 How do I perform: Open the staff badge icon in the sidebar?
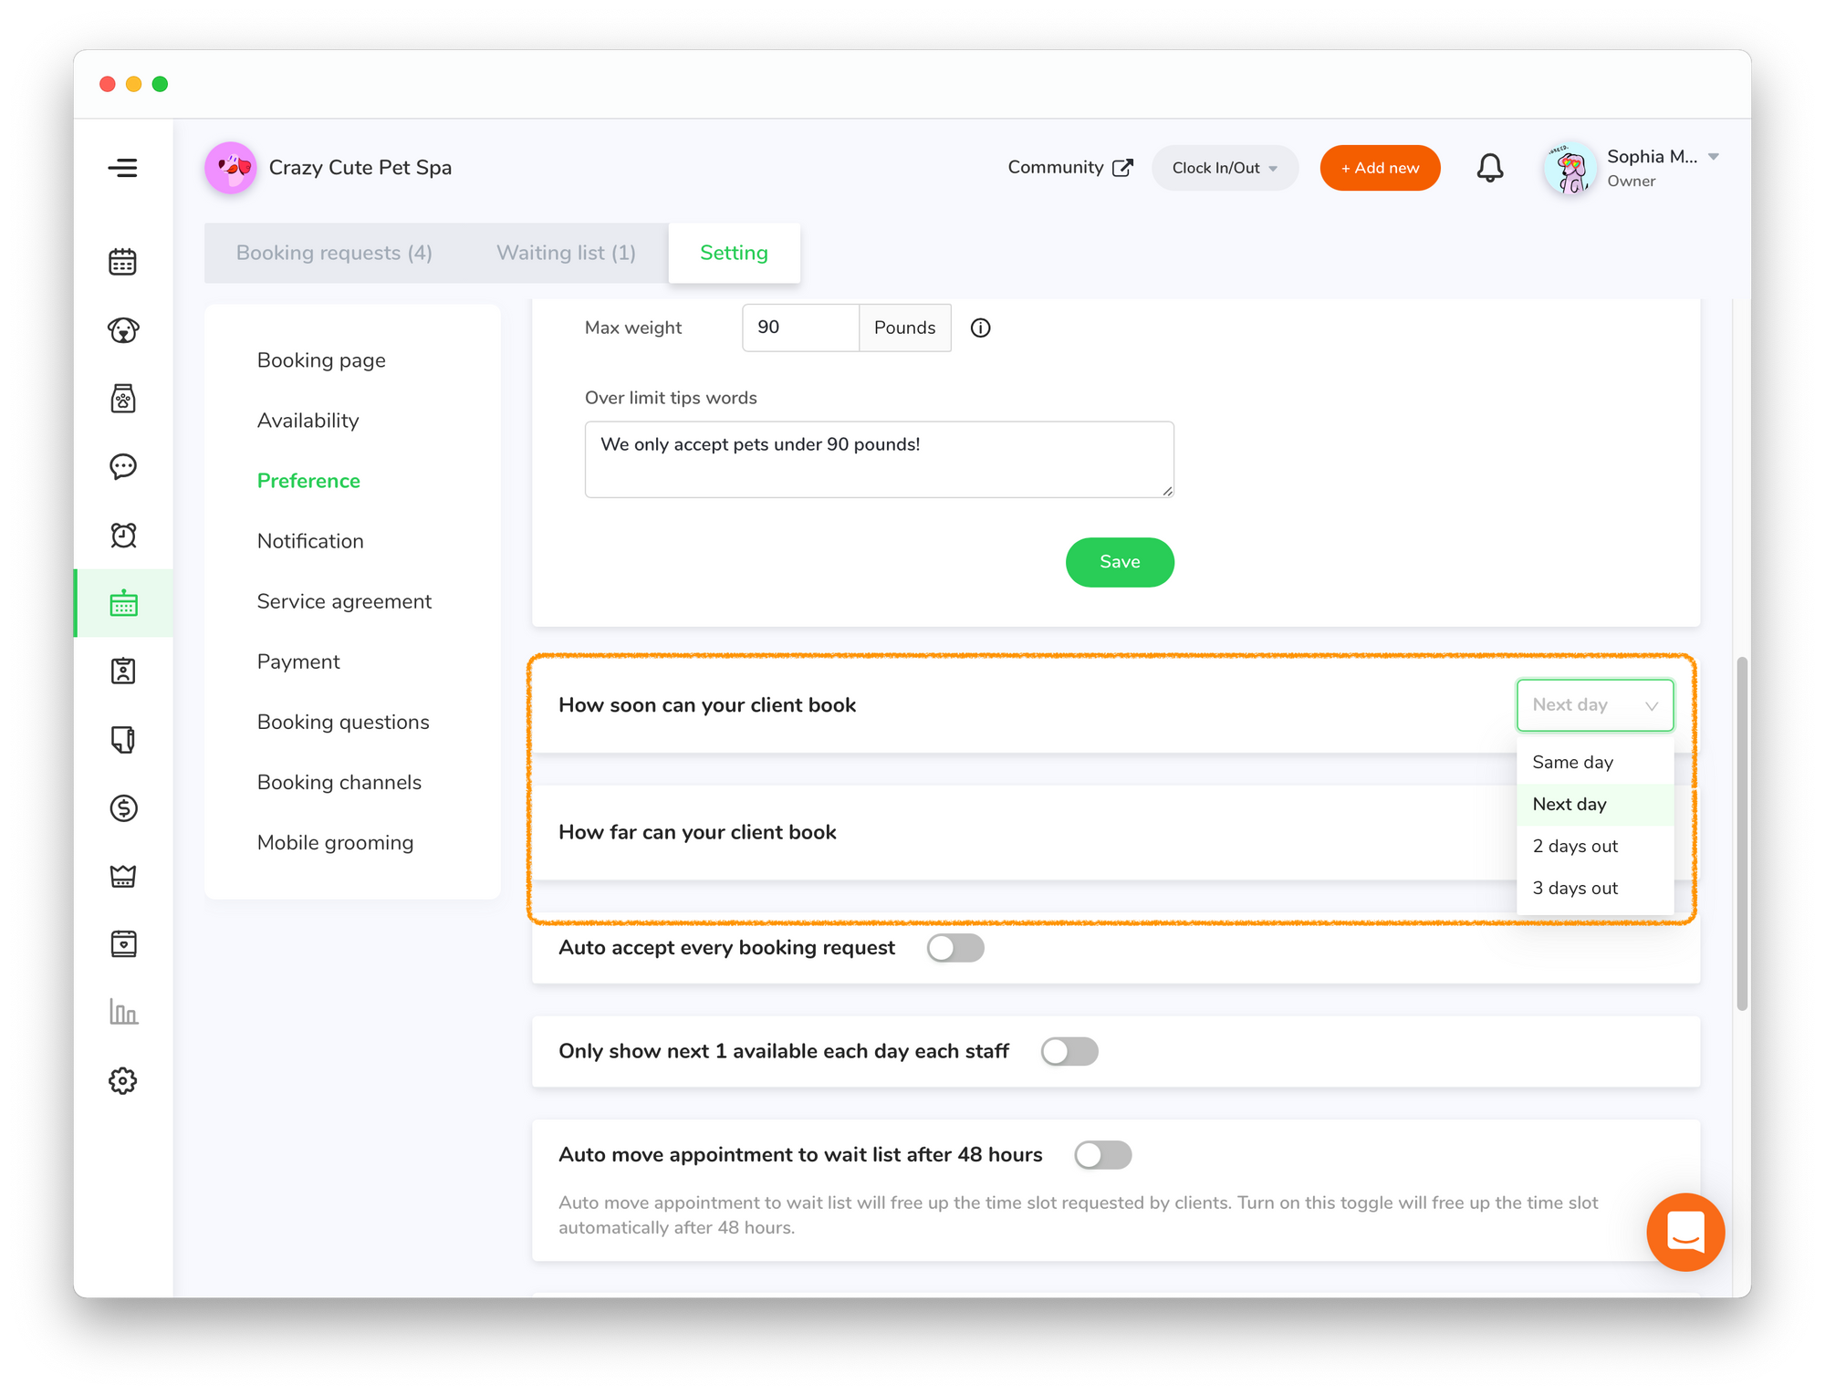[x=122, y=671]
